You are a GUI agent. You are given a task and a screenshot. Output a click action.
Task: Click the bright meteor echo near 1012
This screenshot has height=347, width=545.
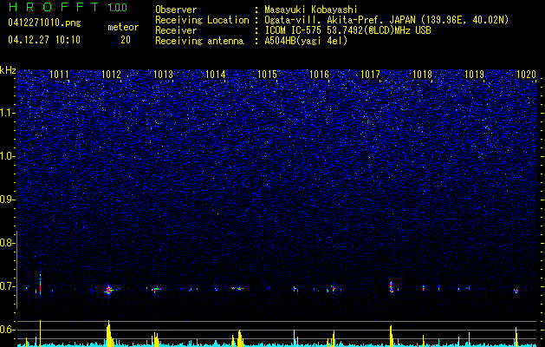click(x=109, y=289)
